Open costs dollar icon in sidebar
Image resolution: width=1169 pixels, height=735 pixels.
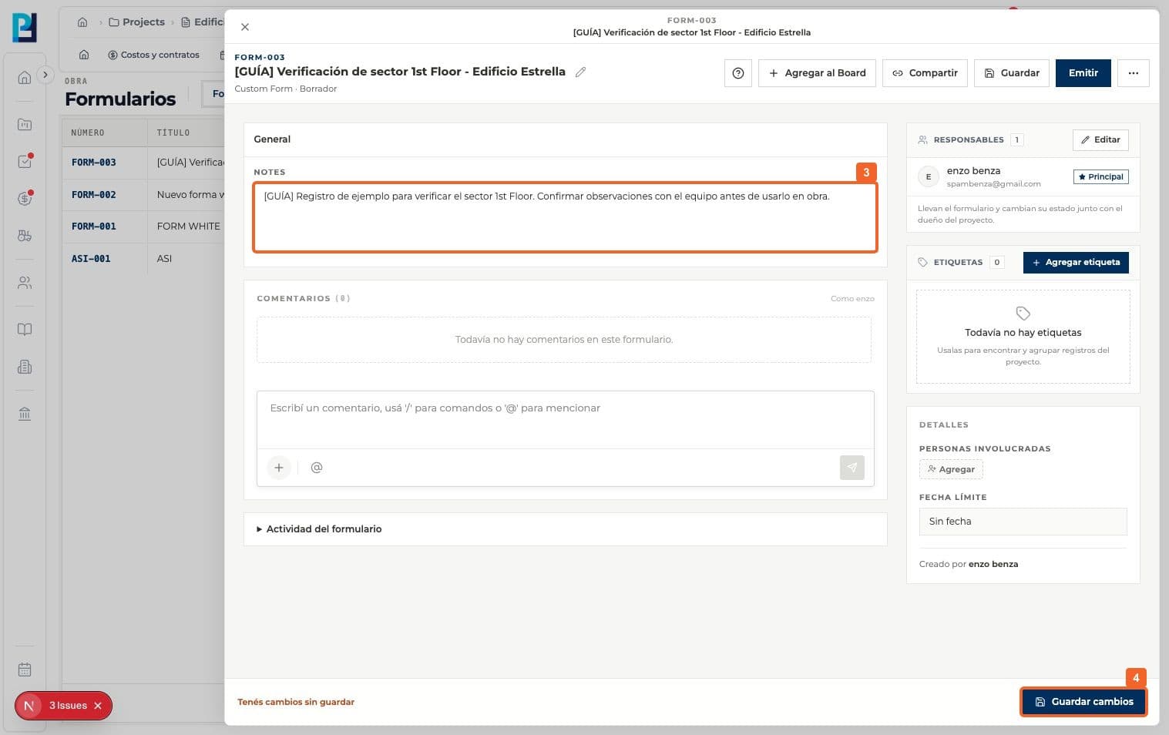(x=25, y=199)
